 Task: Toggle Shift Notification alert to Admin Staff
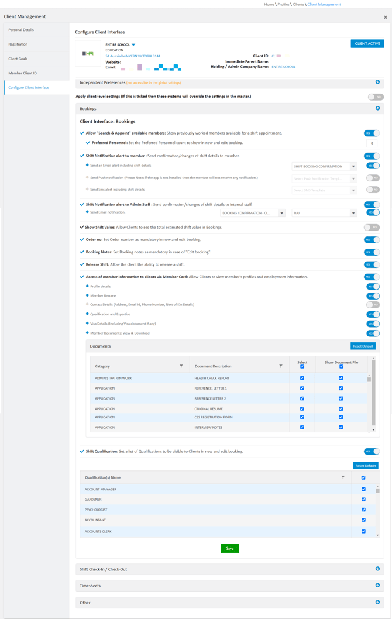[x=372, y=205]
